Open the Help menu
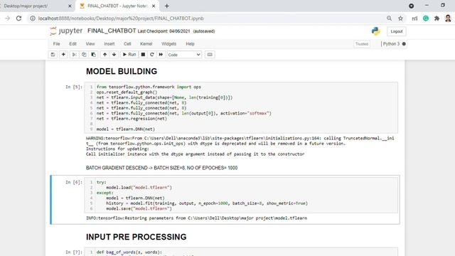 coord(190,44)
